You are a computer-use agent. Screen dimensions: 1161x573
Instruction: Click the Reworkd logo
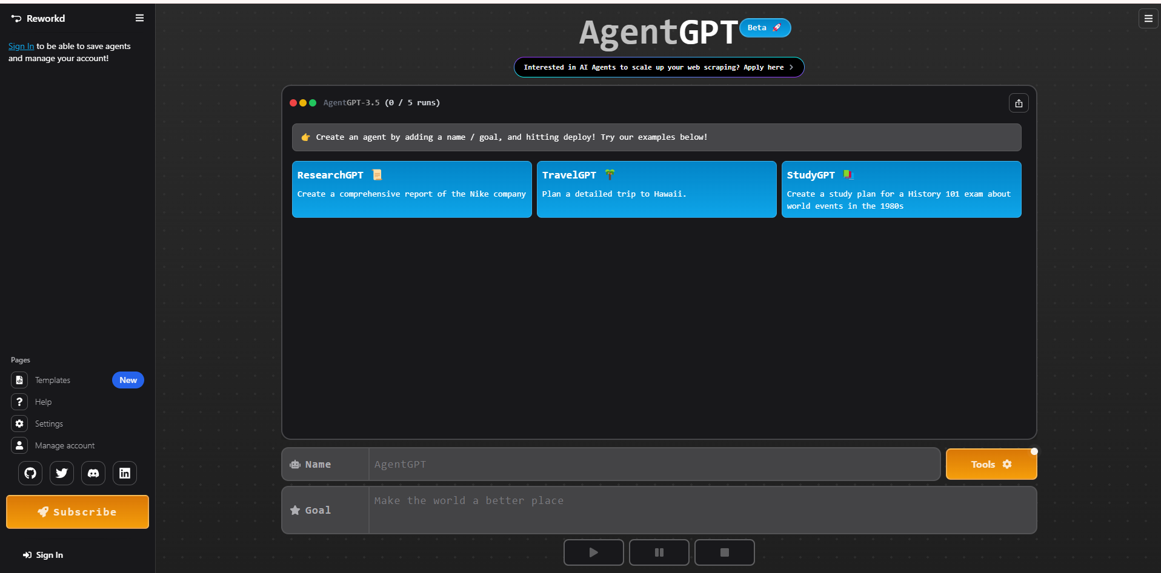[x=39, y=18]
